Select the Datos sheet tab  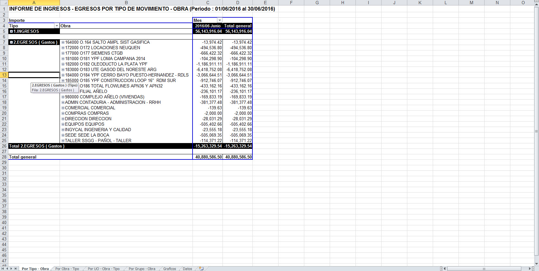(x=187, y=269)
